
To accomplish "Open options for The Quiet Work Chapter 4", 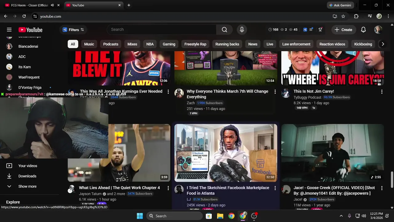I will pos(168,188).
